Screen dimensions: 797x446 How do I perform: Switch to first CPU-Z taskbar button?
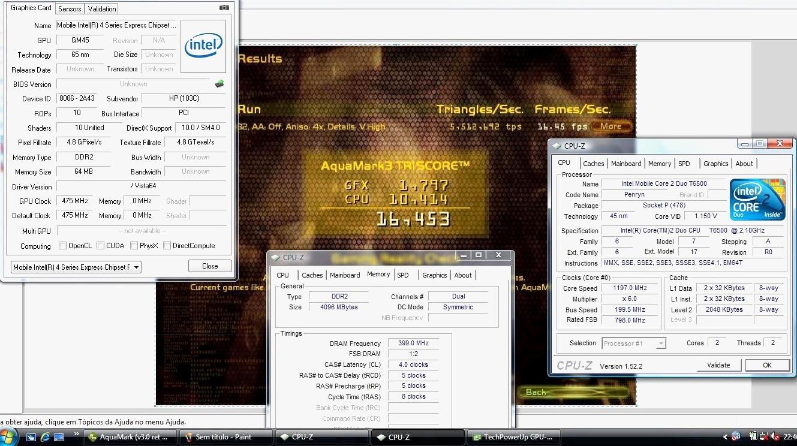point(322,437)
